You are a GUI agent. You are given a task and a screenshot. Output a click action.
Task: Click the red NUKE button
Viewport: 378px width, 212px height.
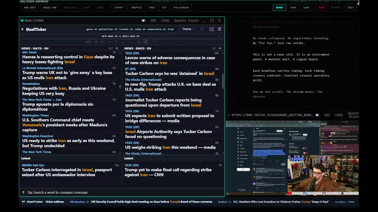pos(321,7)
